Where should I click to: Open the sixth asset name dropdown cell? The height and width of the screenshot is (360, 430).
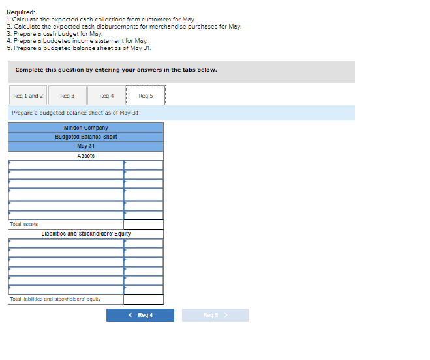(66, 215)
